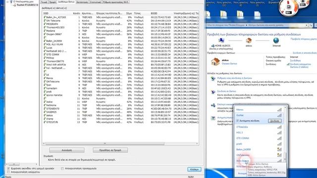The height and width of the screenshot is (178, 317).
Task: Click the Προσθήκη σε Προφίλ button
Action: (x=110, y=150)
